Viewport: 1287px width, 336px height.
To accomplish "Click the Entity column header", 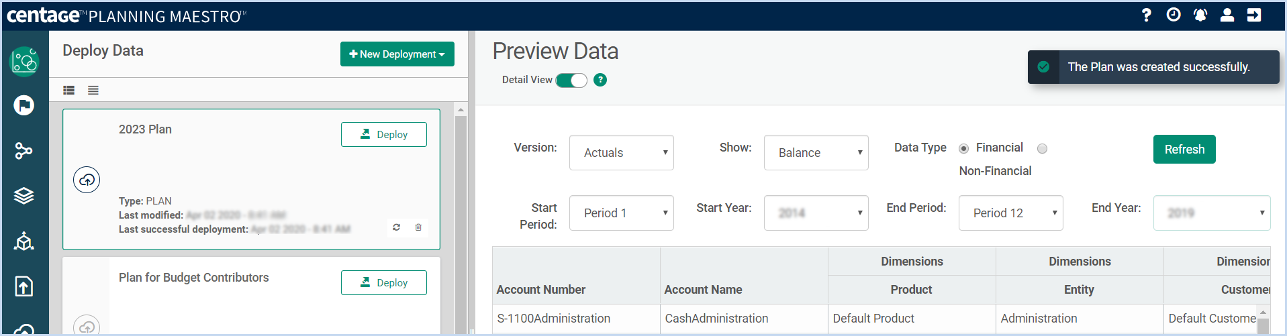I will 1079,290.
